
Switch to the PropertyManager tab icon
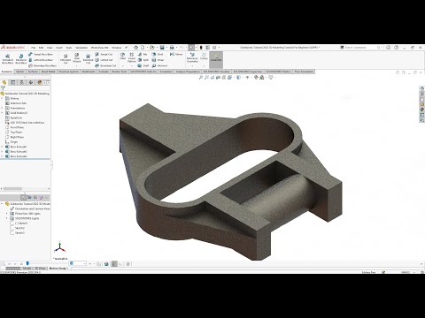point(13,82)
